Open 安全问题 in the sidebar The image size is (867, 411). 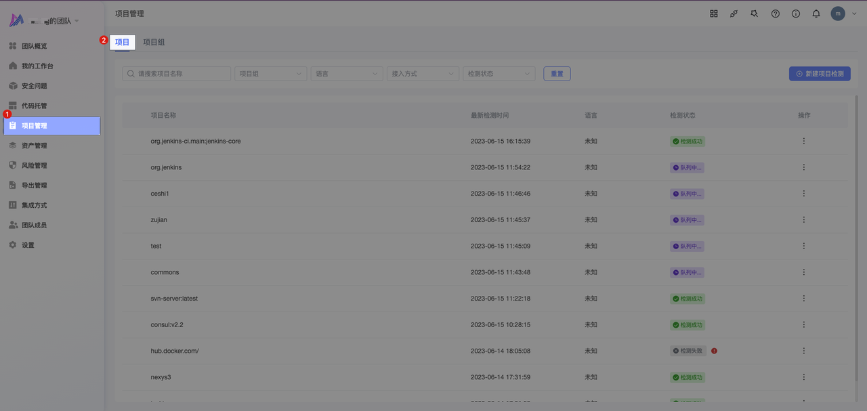(x=34, y=86)
